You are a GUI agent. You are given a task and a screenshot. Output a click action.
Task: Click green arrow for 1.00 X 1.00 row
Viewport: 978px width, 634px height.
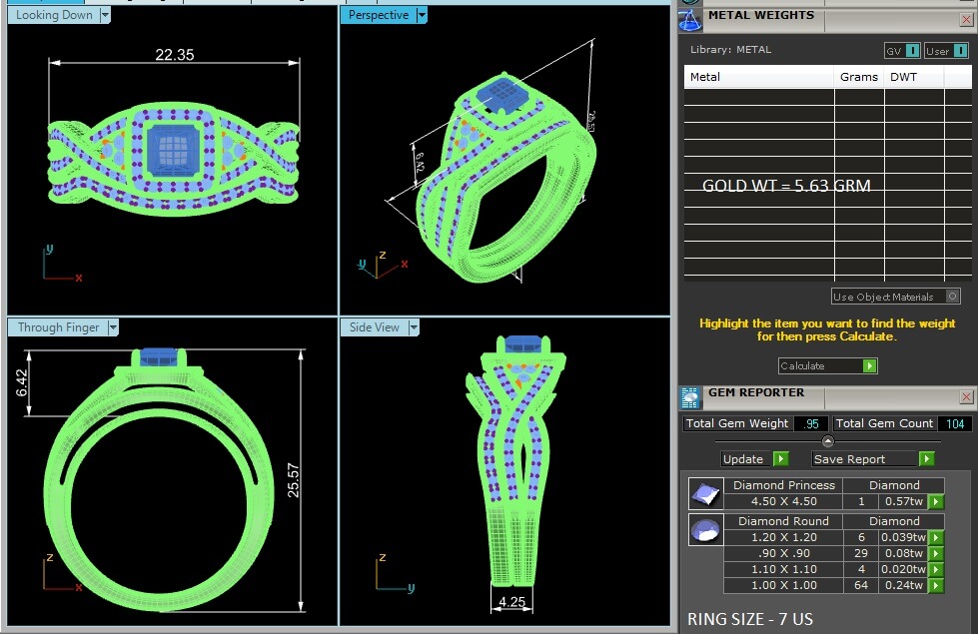[936, 587]
